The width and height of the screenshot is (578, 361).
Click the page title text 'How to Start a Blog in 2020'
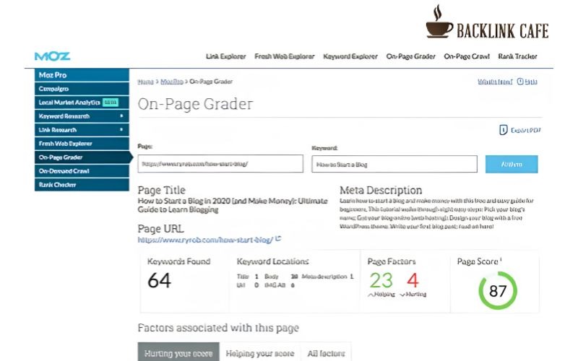point(184,201)
